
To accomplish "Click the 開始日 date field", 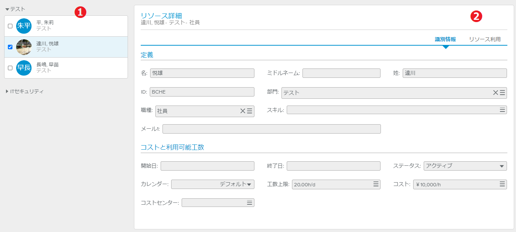I will (207, 166).
